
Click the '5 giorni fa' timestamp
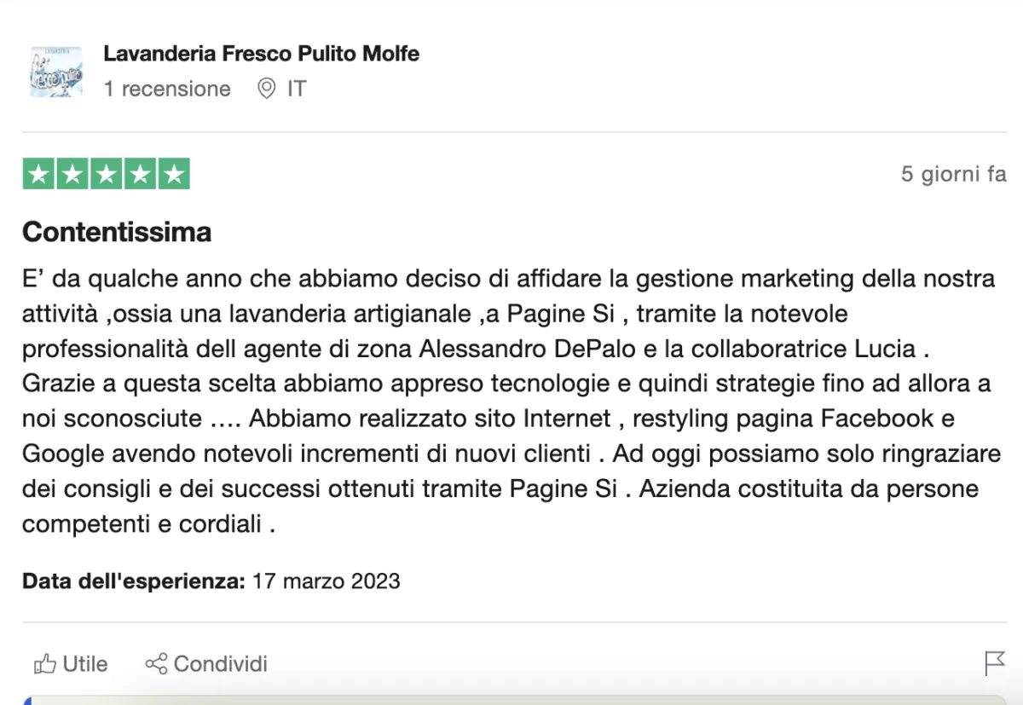953,174
